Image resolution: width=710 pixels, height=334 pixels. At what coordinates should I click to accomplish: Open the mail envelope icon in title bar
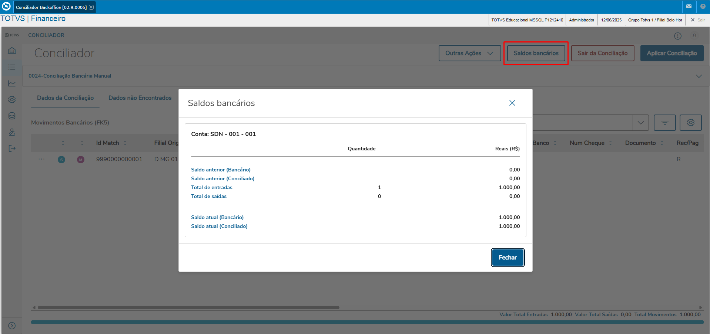[x=689, y=7]
